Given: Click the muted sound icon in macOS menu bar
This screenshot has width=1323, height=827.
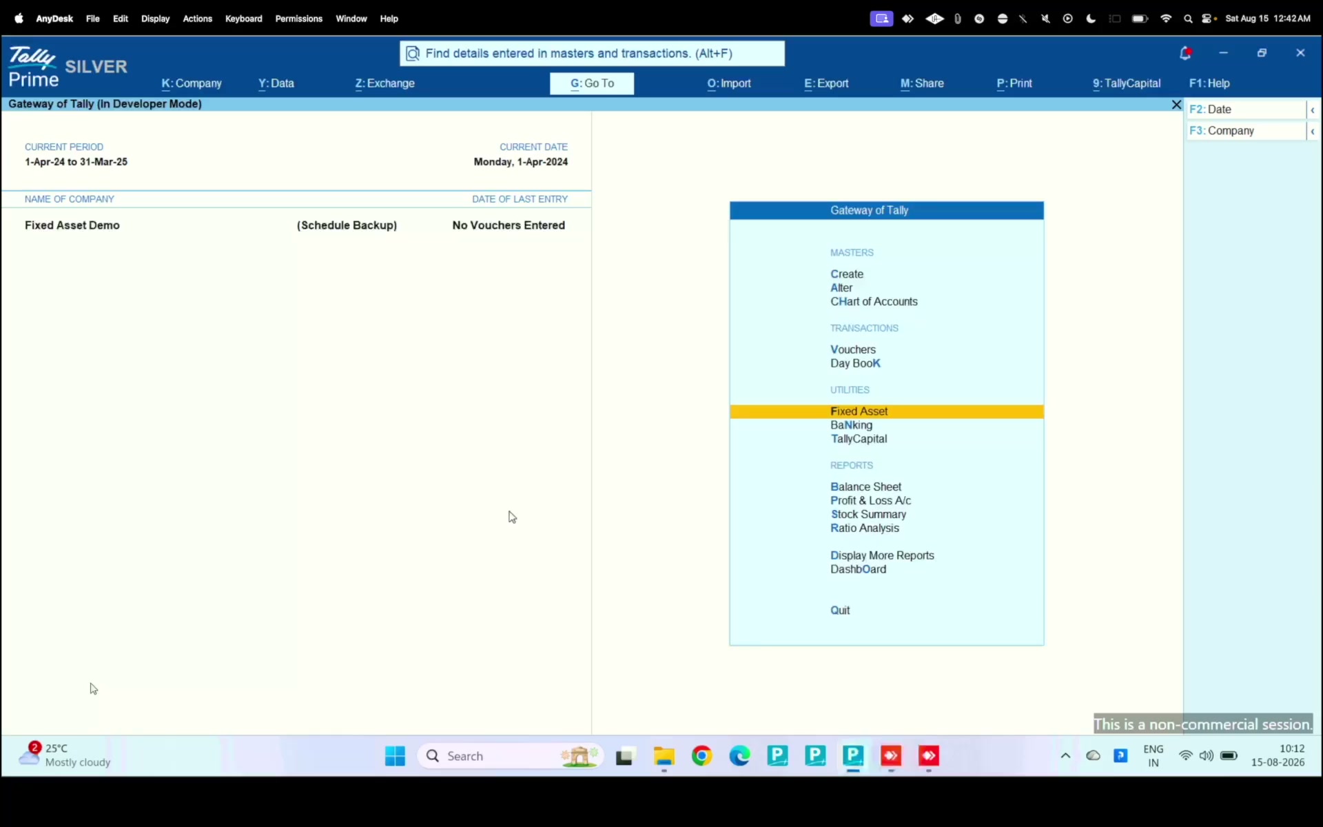Looking at the screenshot, I should tap(1045, 19).
